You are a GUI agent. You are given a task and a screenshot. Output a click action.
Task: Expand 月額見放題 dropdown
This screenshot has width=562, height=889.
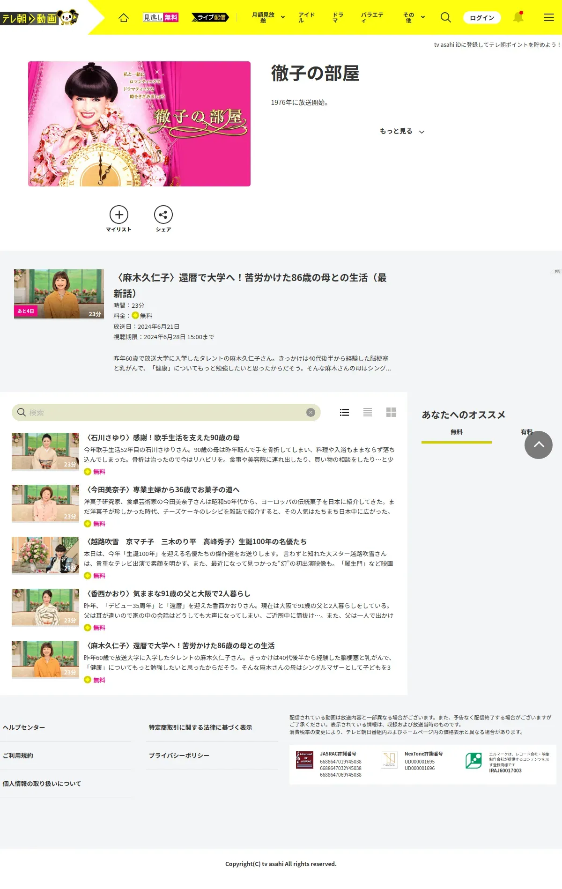click(268, 17)
